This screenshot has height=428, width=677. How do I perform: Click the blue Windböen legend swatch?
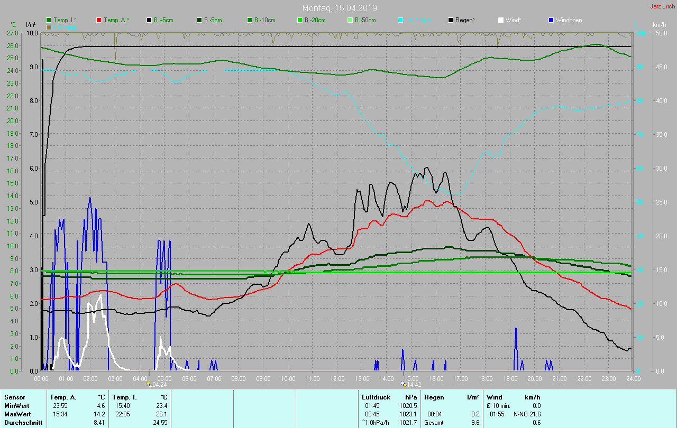[551, 20]
